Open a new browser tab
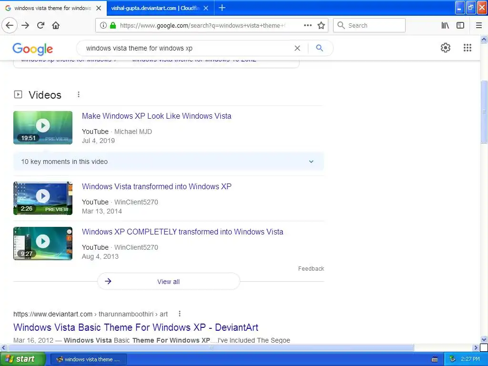The width and height of the screenshot is (488, 366). click(x=222, y=8)
